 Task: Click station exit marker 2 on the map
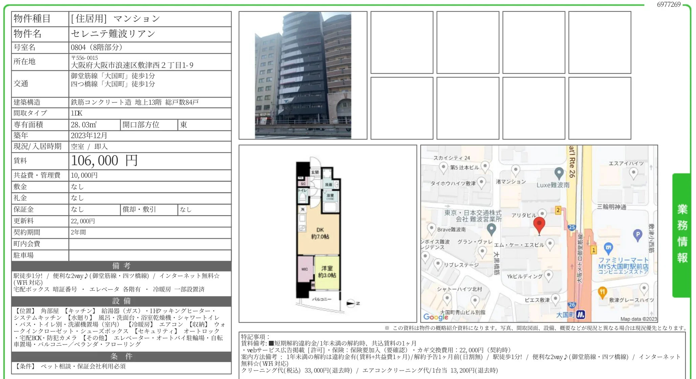click(558, 210)
